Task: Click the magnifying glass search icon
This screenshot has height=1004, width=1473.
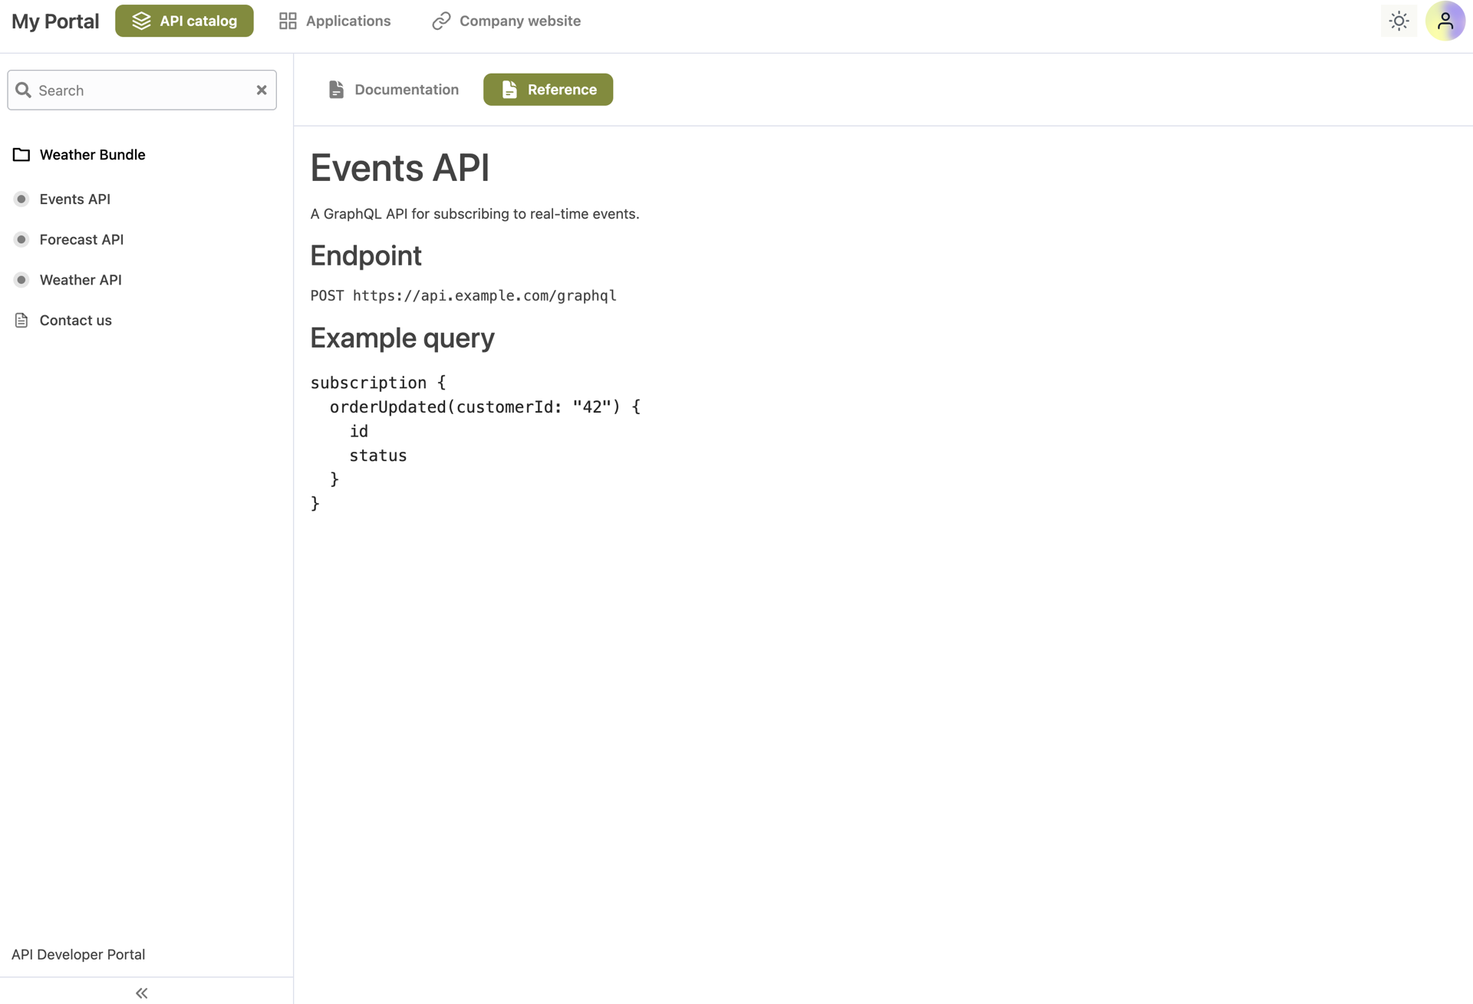Action: pyautogui.click(x=24, y=90)
